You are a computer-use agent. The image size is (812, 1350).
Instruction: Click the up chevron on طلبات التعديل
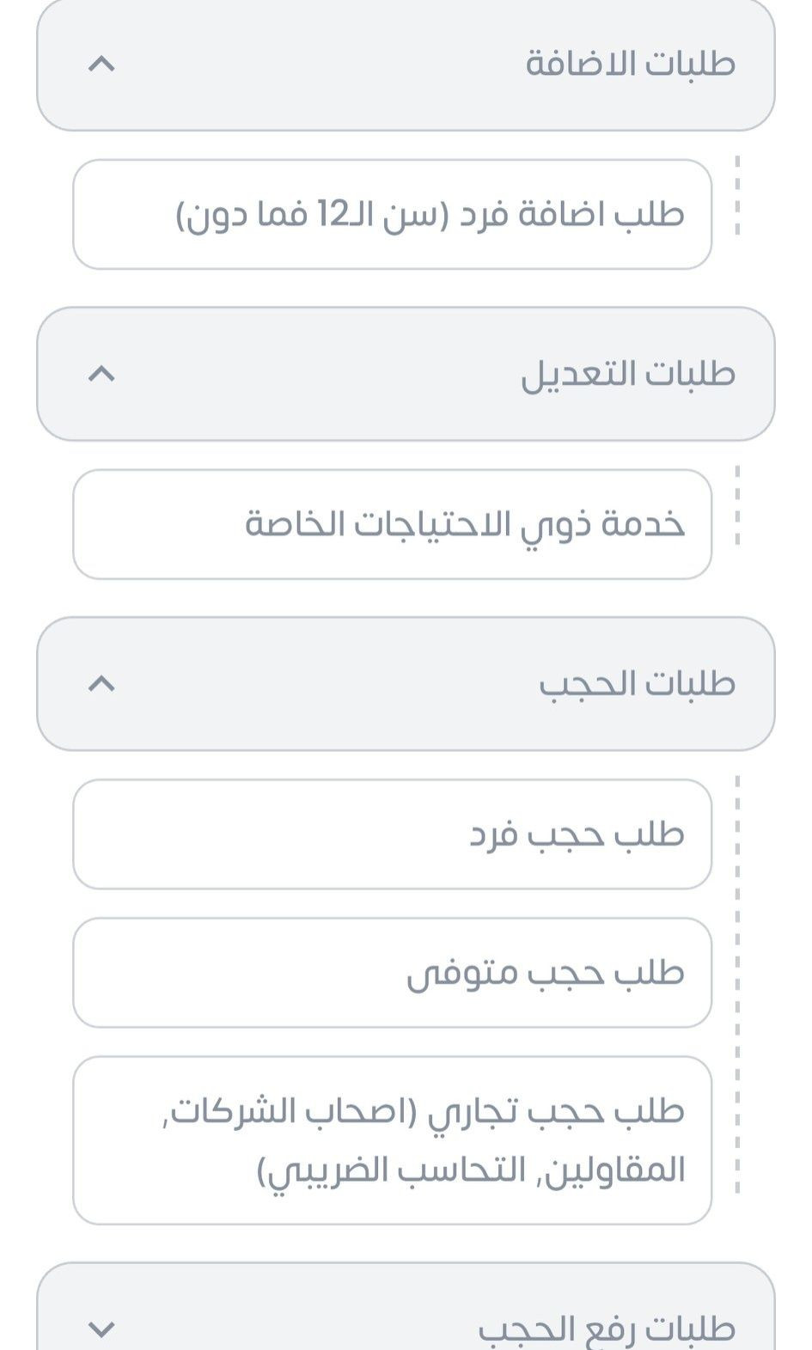(x=101, y=373)
